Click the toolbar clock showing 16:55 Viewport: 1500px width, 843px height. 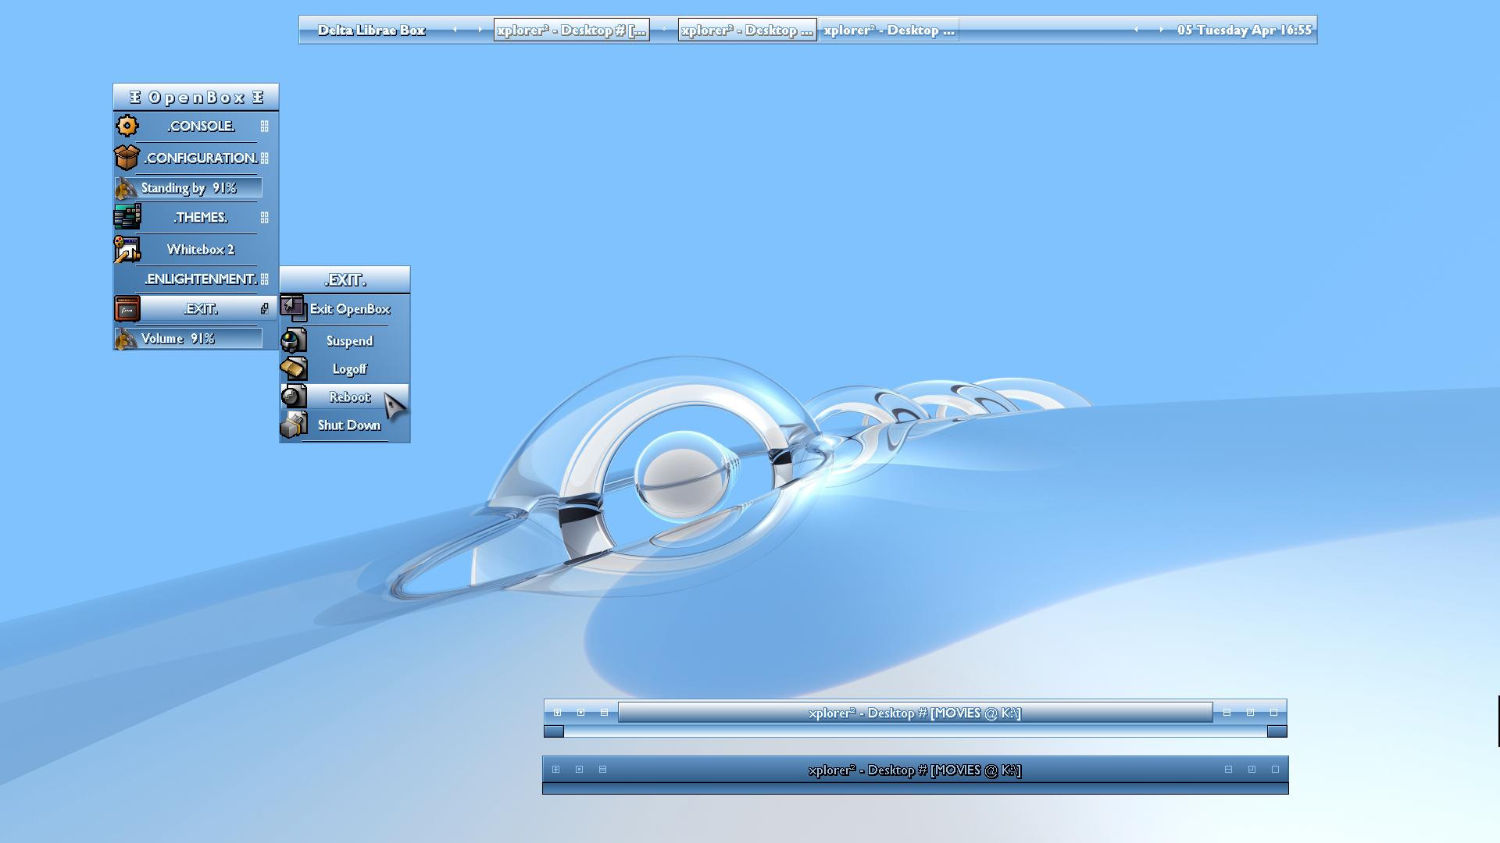1244,30
